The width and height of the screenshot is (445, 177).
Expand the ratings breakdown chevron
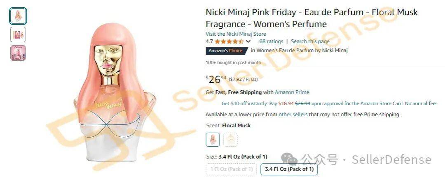pyautogui.click(x=248, y=41)
